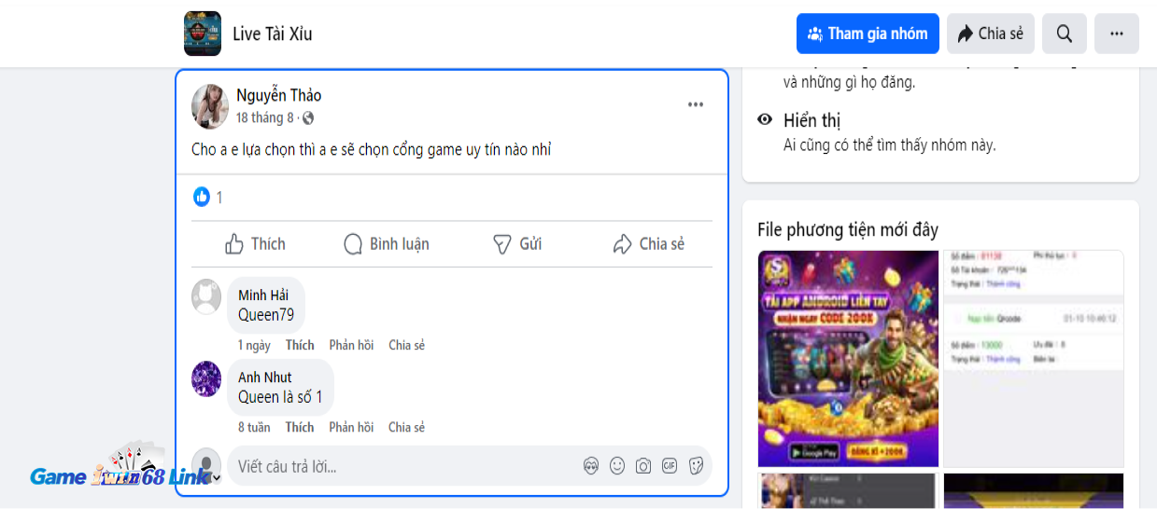Click the Bình luận comment button
Screen dimensions: 1157x522
tap(387, 244)
